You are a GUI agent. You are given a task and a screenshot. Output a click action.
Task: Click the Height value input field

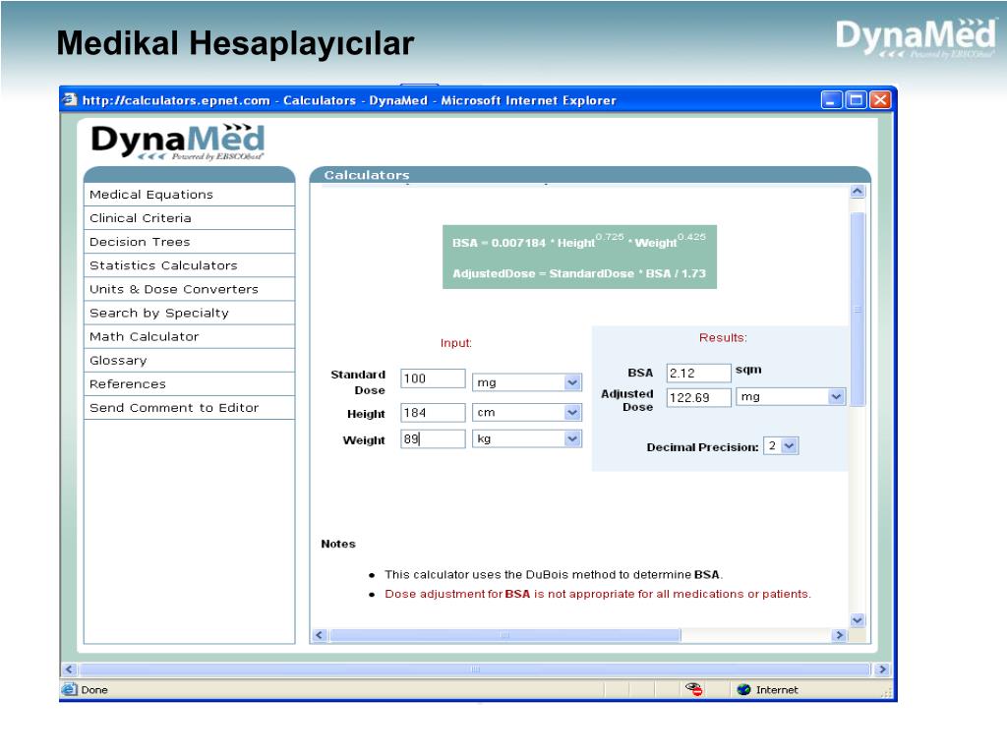click(x=433, y=413)
